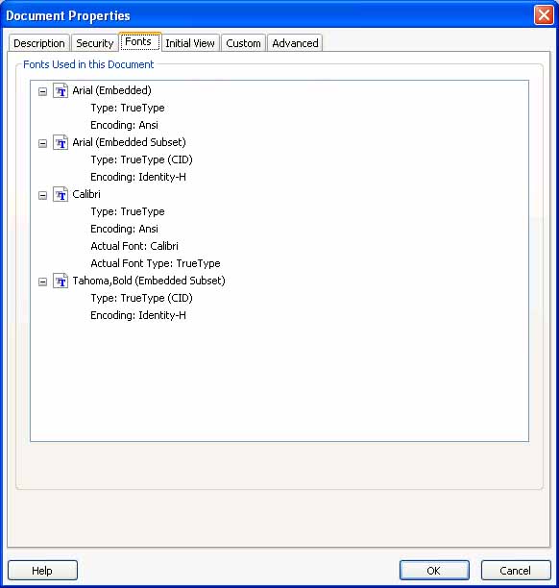Collapse the Calibri font node
This screenshot has height=588, width=559.
click(42, 195)
